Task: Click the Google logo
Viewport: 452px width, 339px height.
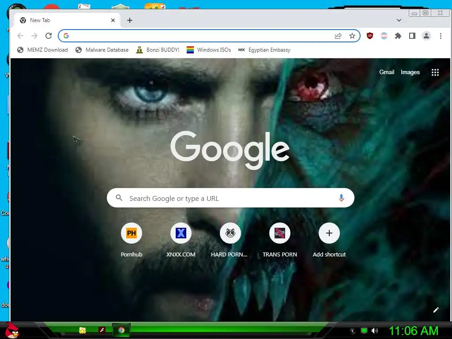Action: [x=230, y=150]
